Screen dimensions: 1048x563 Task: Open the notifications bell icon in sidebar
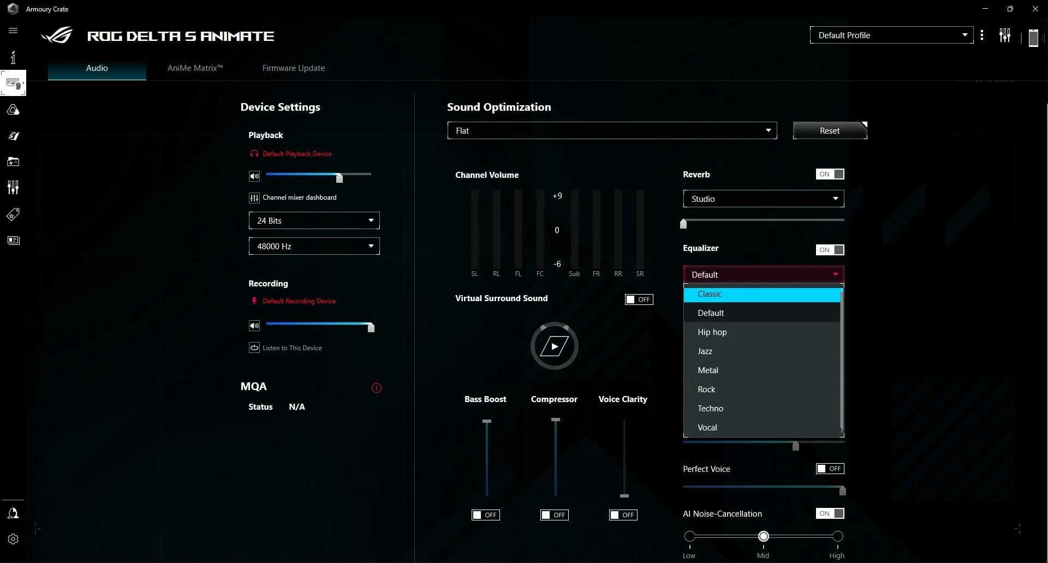tap(13, 513)
